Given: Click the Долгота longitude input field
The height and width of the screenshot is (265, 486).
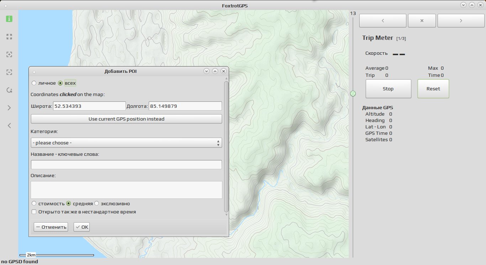Looking at the screenshot, I should 185,106.
